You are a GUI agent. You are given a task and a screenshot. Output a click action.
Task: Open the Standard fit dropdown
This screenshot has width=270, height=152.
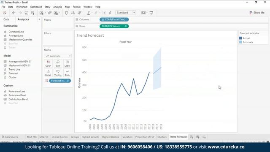coord(126,13)
